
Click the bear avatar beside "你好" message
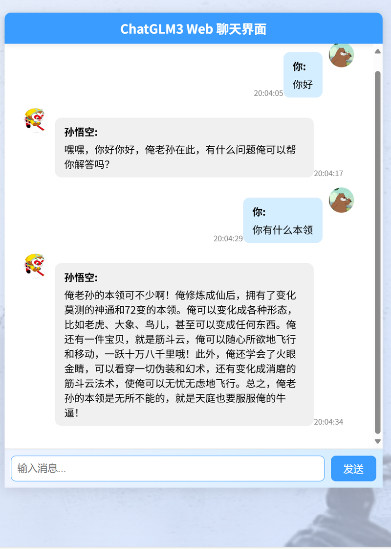coord(341,55)
